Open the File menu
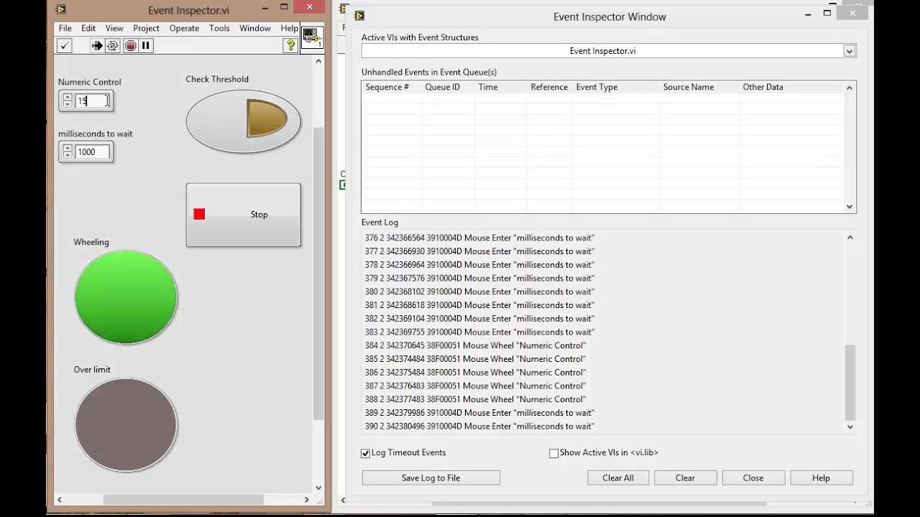The width and height of the screenshot is (920, 517). [x=65, y=28]
